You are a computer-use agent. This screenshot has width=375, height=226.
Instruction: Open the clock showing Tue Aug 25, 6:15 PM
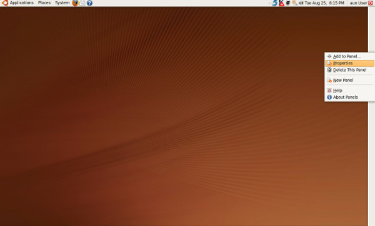324,3
